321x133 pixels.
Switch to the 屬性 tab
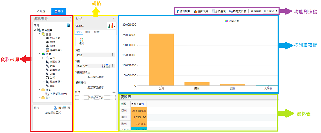point(88,32)
